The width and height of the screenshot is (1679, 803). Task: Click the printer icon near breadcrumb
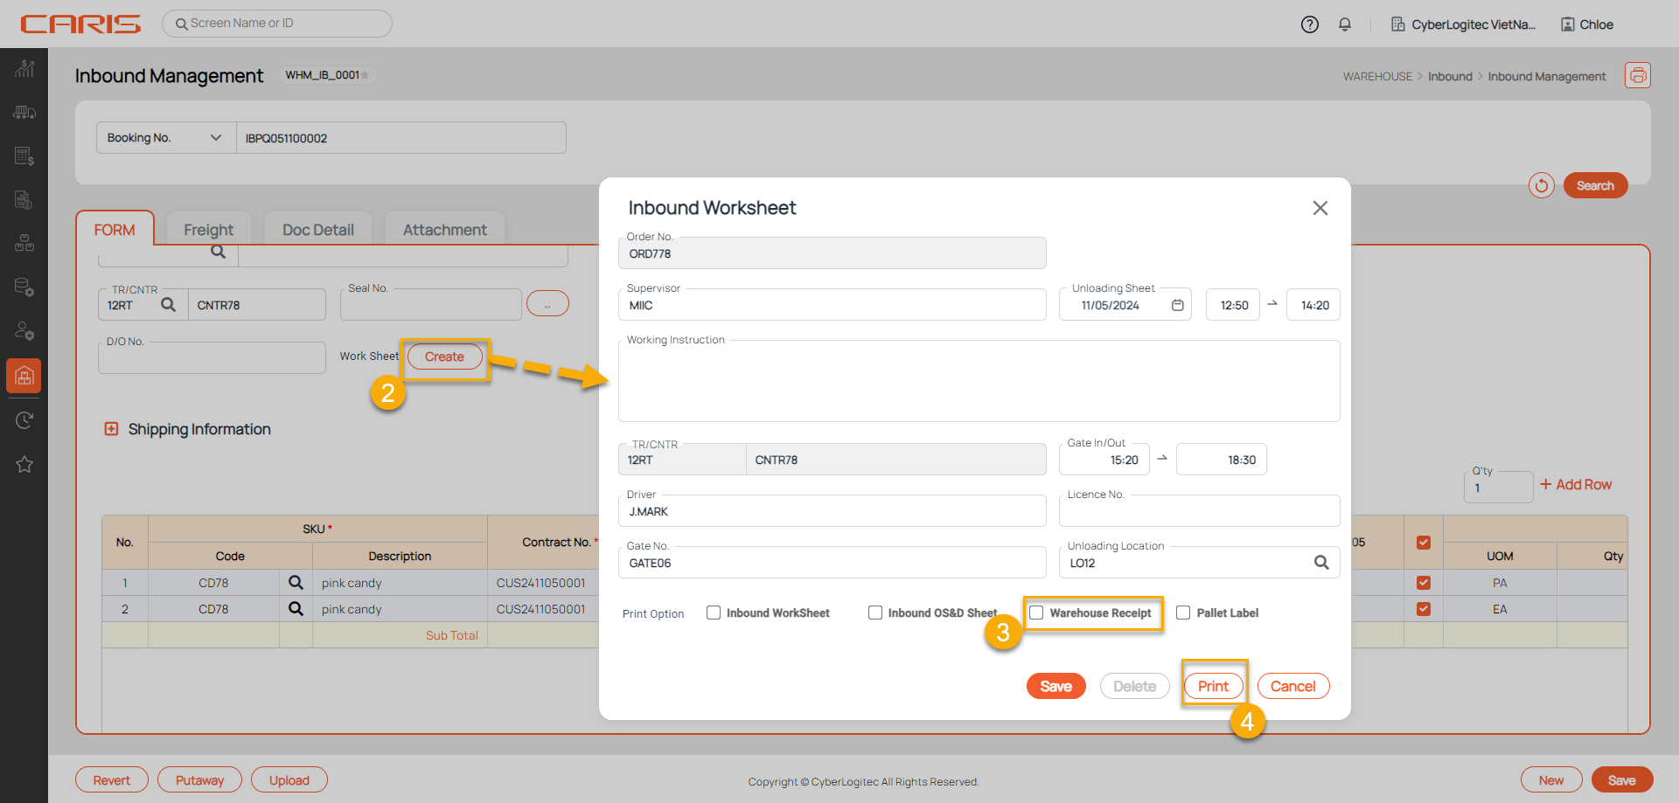(x=1637, y=75)
